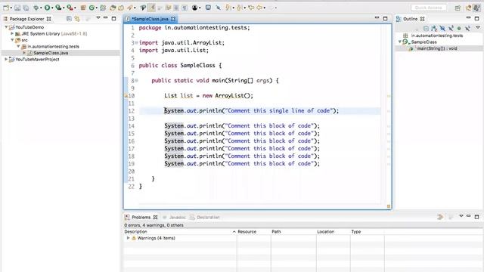Click the New Java Package icon

pyautogui.click(x=83, y=8)
